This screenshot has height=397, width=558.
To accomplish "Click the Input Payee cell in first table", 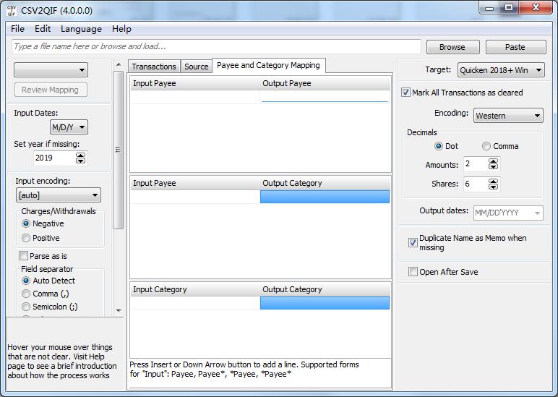I will point(195,96).
